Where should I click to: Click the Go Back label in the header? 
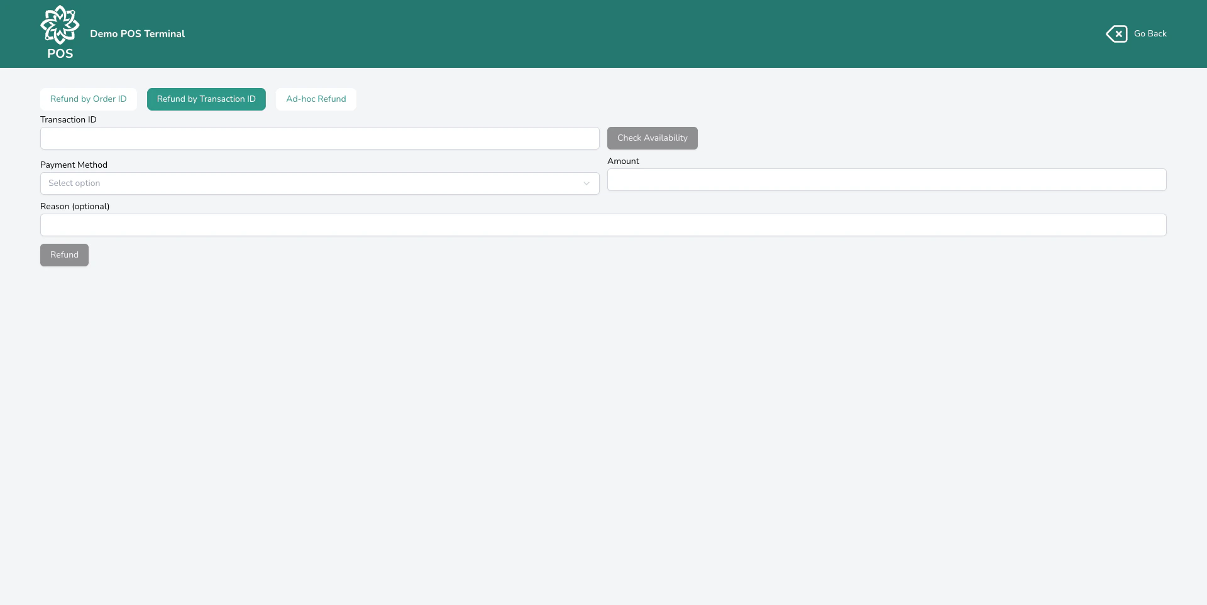(1150, 33)
